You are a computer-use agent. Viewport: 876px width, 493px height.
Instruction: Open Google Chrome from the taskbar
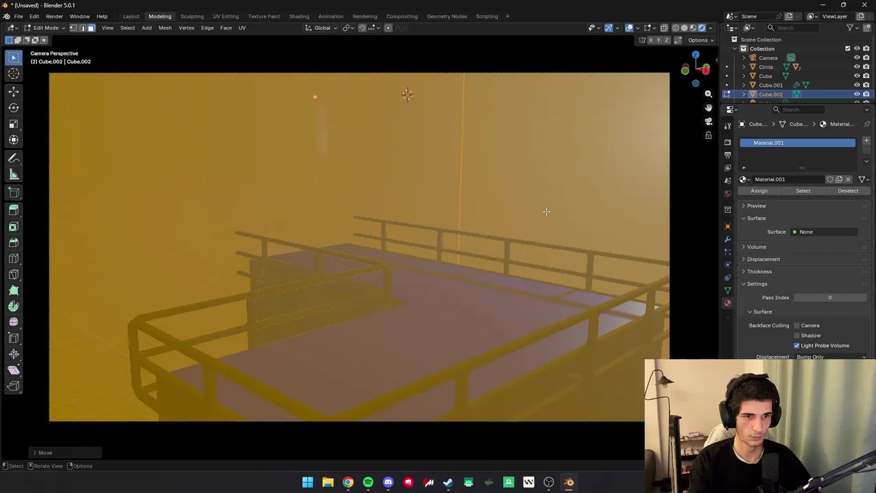coord(348,483)
